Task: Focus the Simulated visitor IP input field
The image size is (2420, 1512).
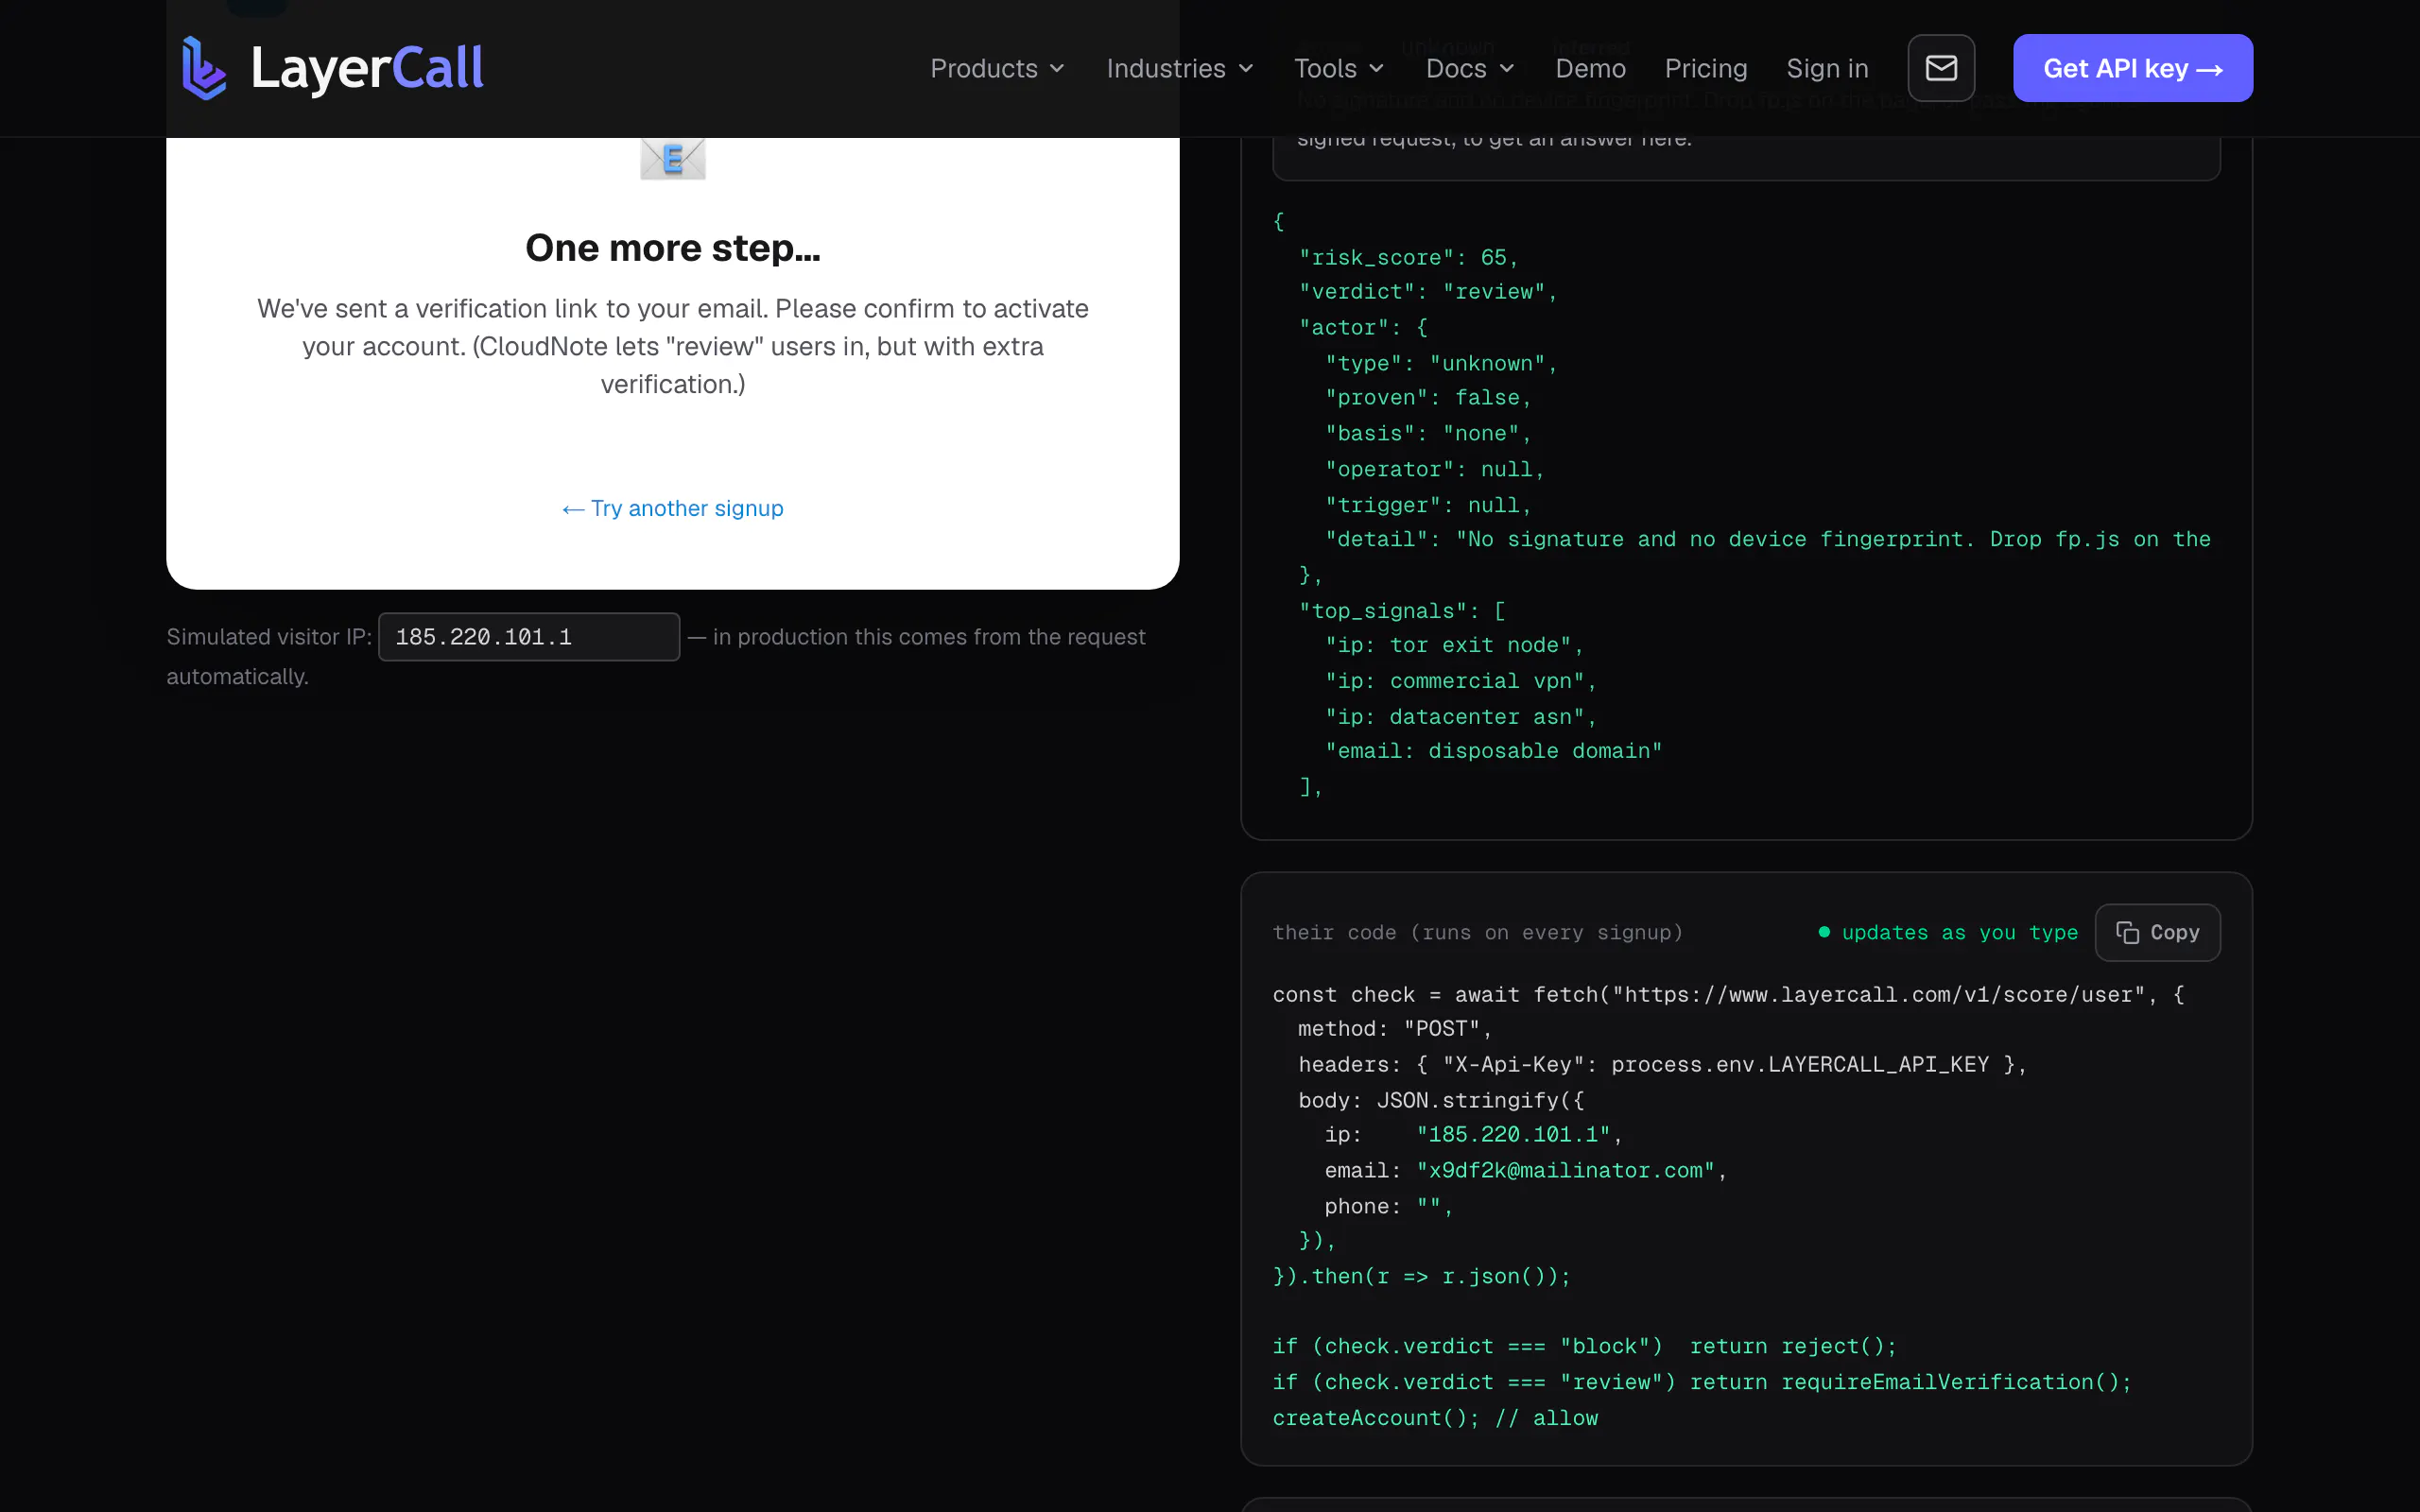Action: (529, 637)
